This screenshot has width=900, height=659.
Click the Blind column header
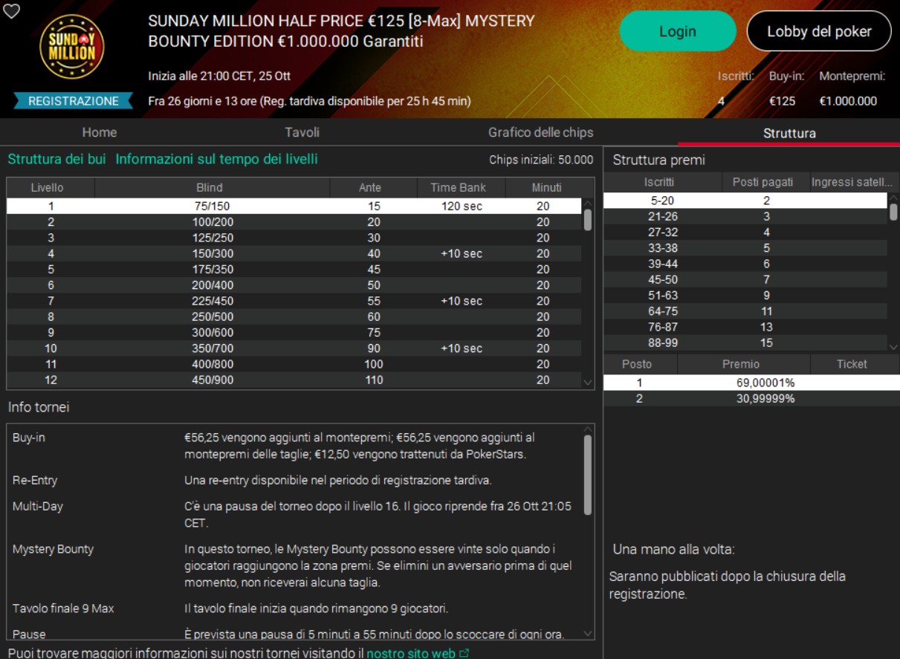point(212,187)
